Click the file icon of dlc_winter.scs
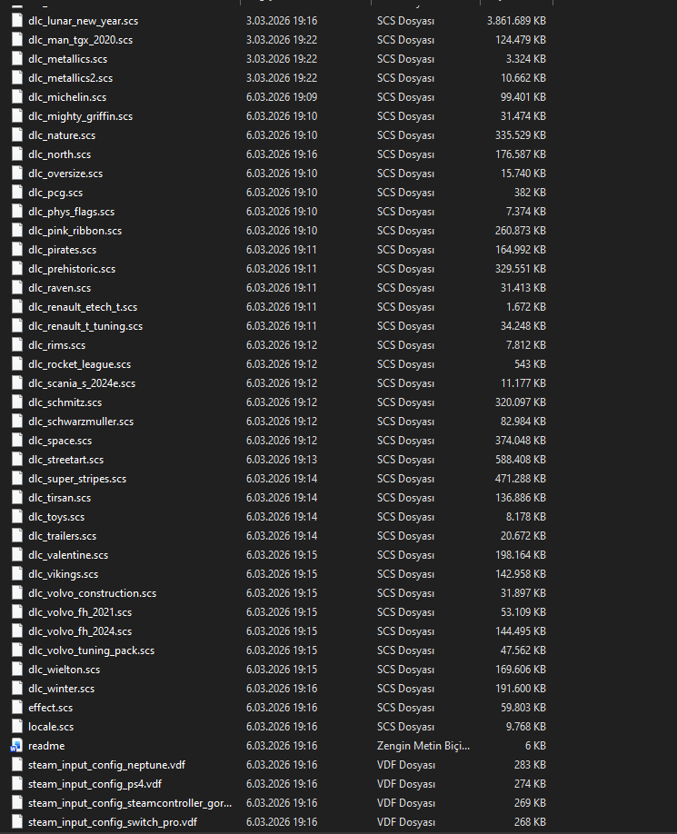 pyautogui.click(x=17, y=689)
